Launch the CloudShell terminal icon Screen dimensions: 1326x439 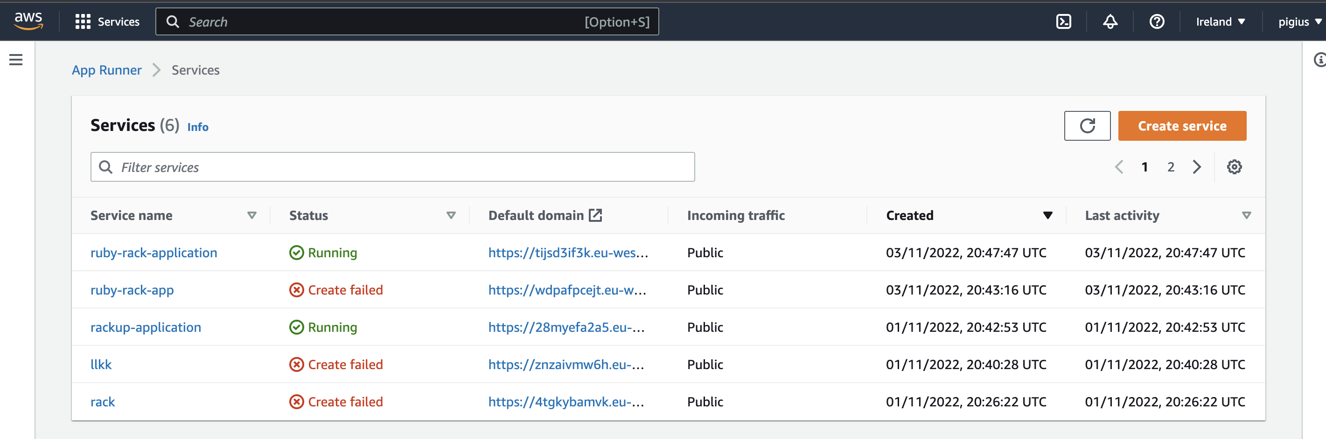[x=1063, y=21]
